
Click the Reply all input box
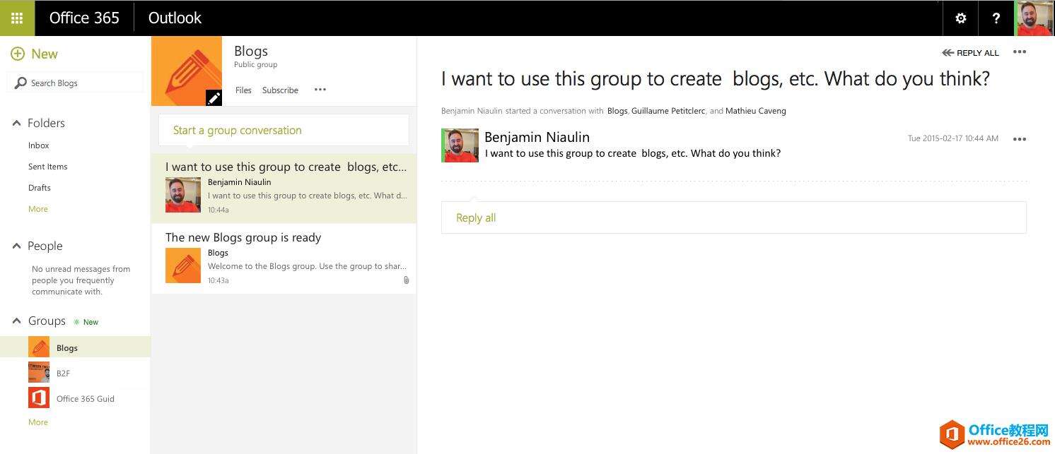click(733, 217)
